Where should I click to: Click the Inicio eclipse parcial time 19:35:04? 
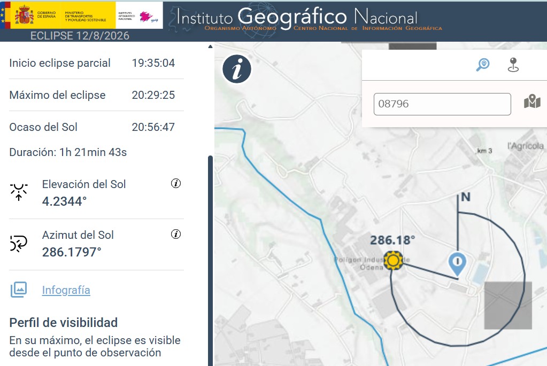click(x=153, y=63)
